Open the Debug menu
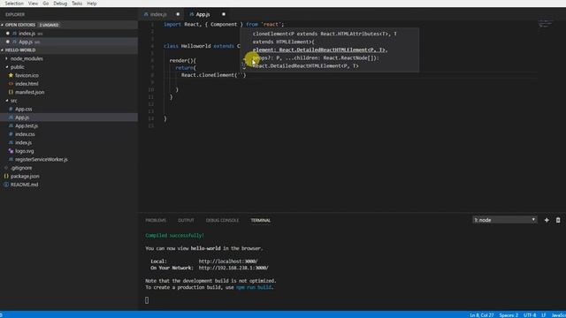 tap(60, 4)
